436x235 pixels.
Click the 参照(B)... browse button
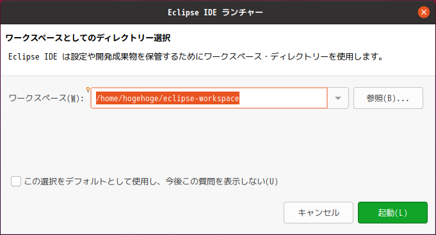pos(388,98)
